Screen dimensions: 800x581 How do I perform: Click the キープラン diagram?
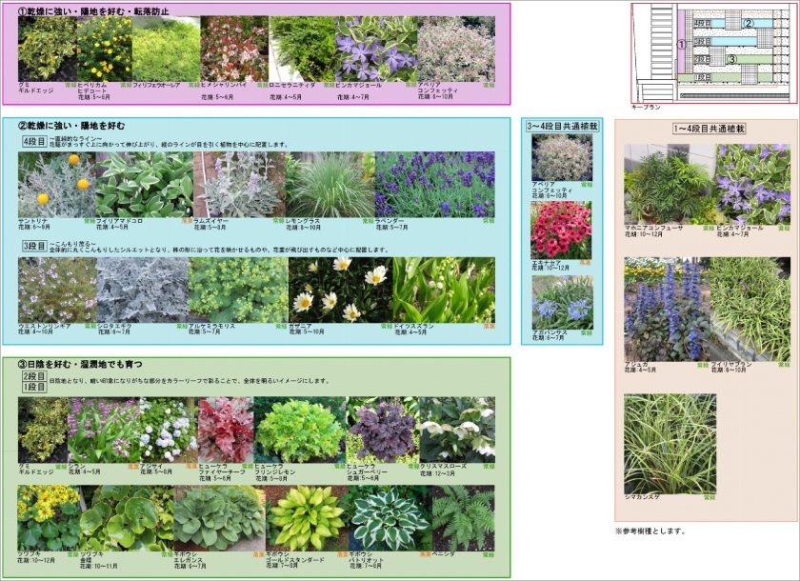click(x=714, y=52)
